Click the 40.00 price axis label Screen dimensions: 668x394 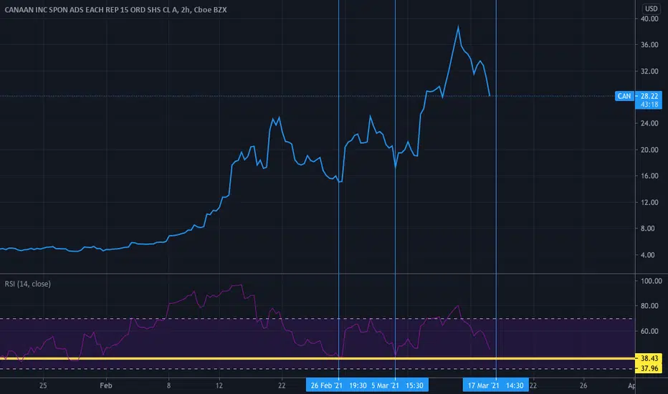(x=649, y=19)
